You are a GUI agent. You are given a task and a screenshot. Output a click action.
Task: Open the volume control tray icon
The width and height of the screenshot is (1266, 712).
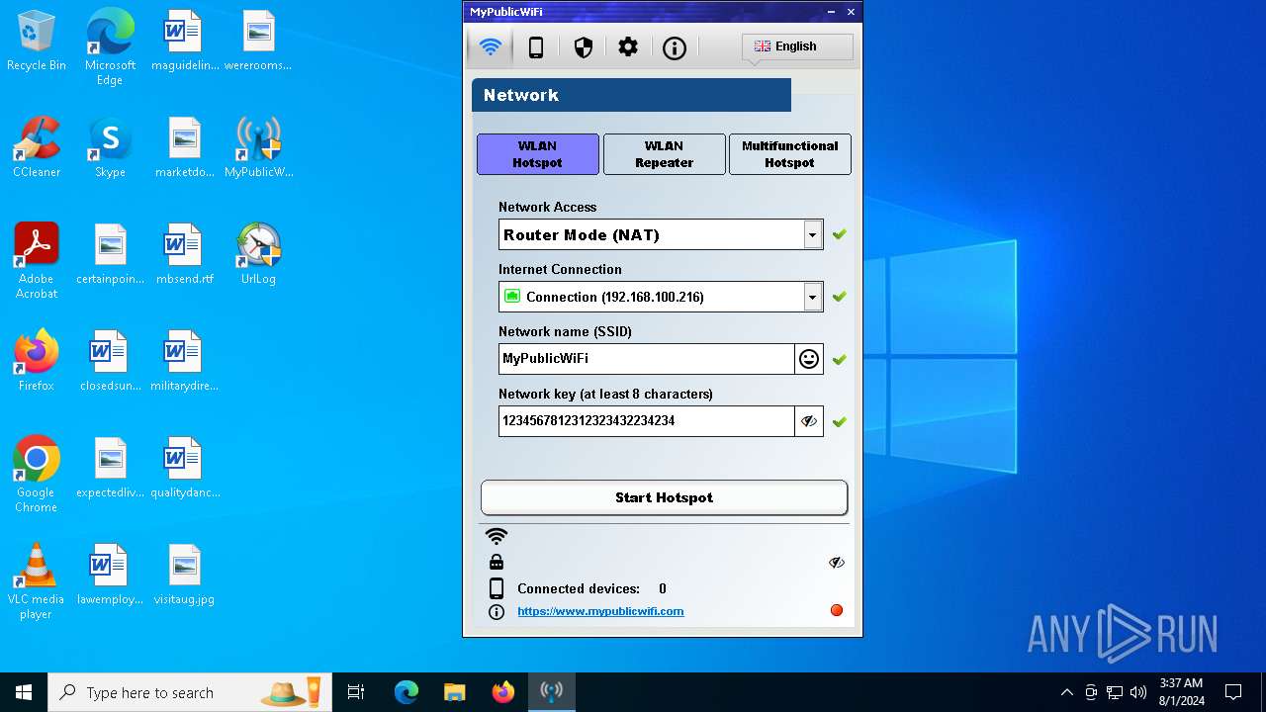point(1138,692)
